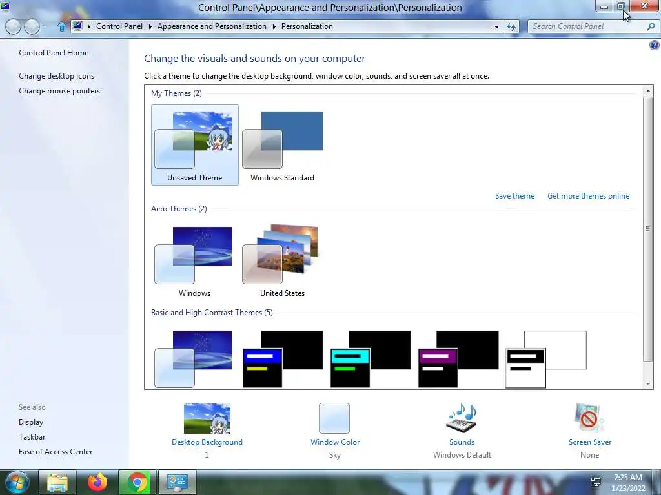This screenshot has height=495, width=661.
Task: Go to Control Panel Home
Action: (54, 53)
